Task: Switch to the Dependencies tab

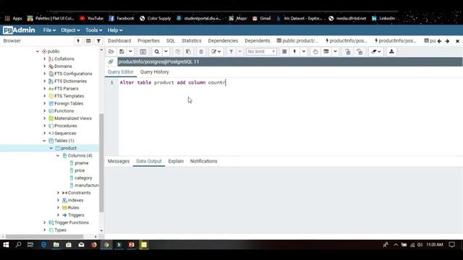Action: (x=223, y=40)
